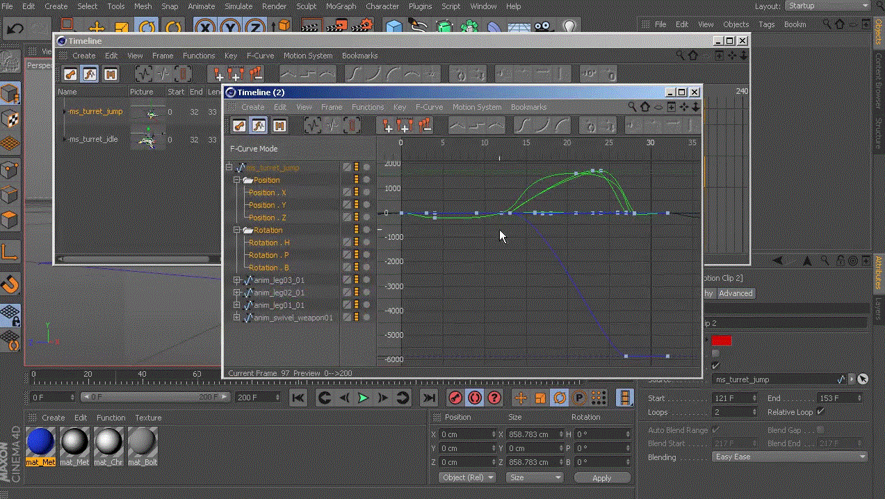This screenshot has height=499, width=885.
Task: Toggle Position folder grey dot
Action: (x=366, y=180)
